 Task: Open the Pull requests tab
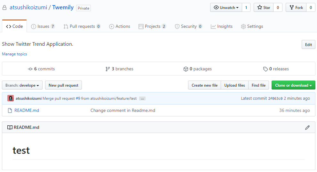82,27
